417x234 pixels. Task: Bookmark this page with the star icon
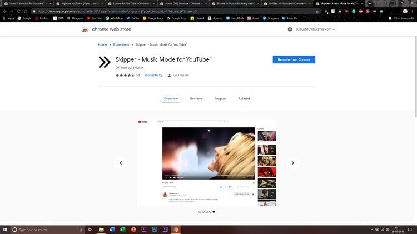pos(317,12)
